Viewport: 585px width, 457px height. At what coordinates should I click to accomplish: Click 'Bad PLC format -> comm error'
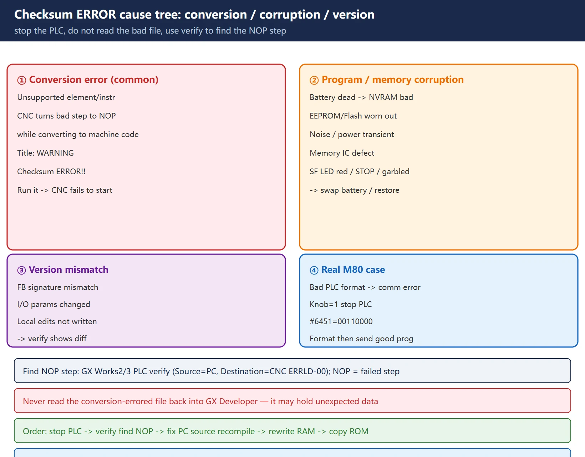tap(365, 287)
